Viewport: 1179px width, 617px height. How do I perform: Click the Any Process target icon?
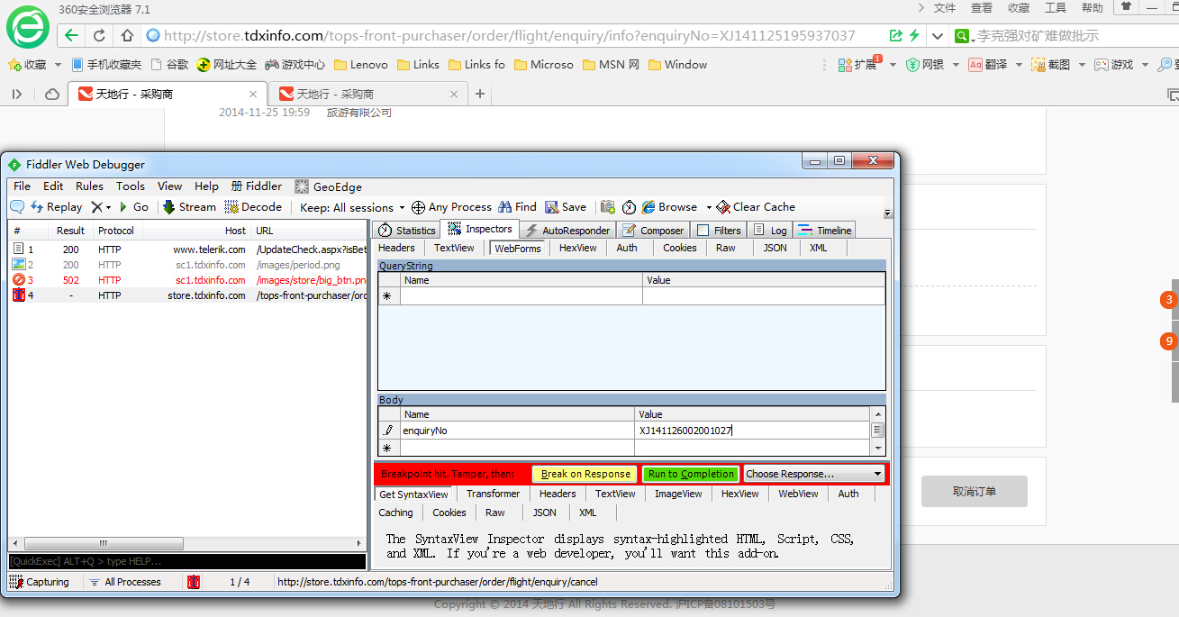pyautogui.click(x=418, y=207)
